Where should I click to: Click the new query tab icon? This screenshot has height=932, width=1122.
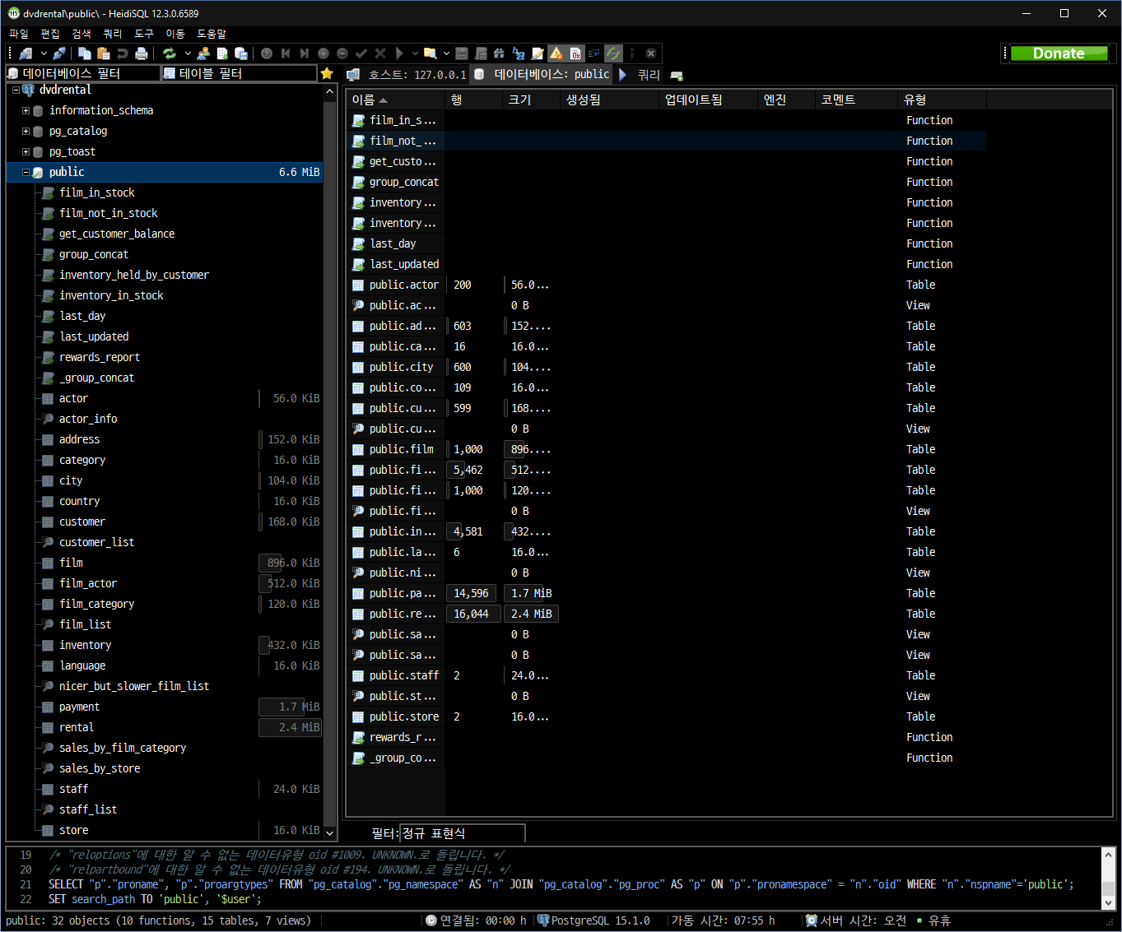677,75
